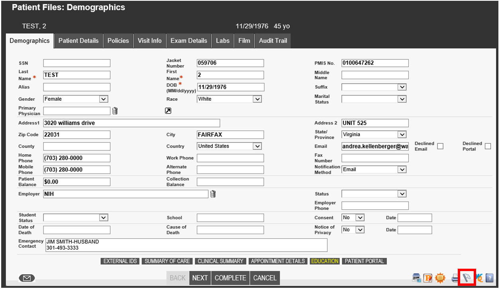Expand the Marital Status dropdown
500x289 pixels.
(374, 99)
